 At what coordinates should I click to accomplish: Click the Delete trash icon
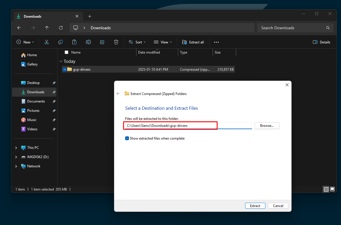tap(116, 42)
